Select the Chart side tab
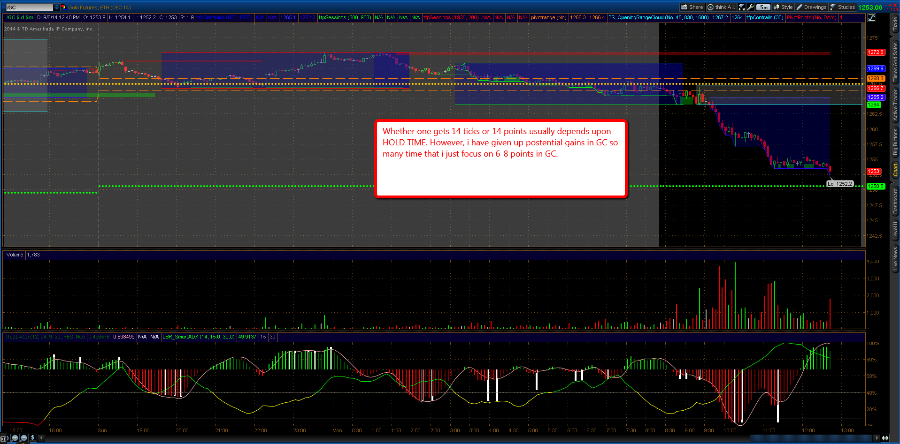Image resolution: width=900 pixels, height=444 pixels. click(x=895, y=170)
